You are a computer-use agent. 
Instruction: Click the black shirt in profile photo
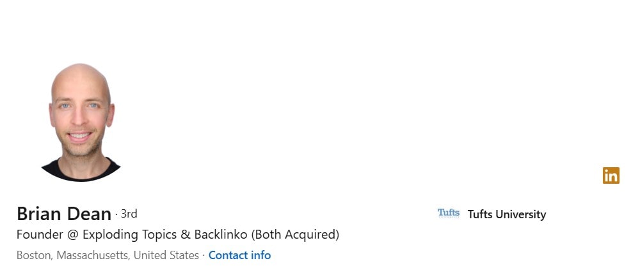point(81,170)
